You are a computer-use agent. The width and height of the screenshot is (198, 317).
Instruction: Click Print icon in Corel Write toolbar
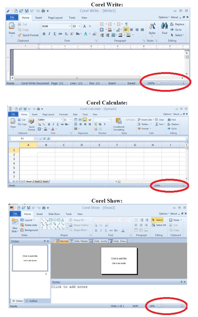[43, 11]
